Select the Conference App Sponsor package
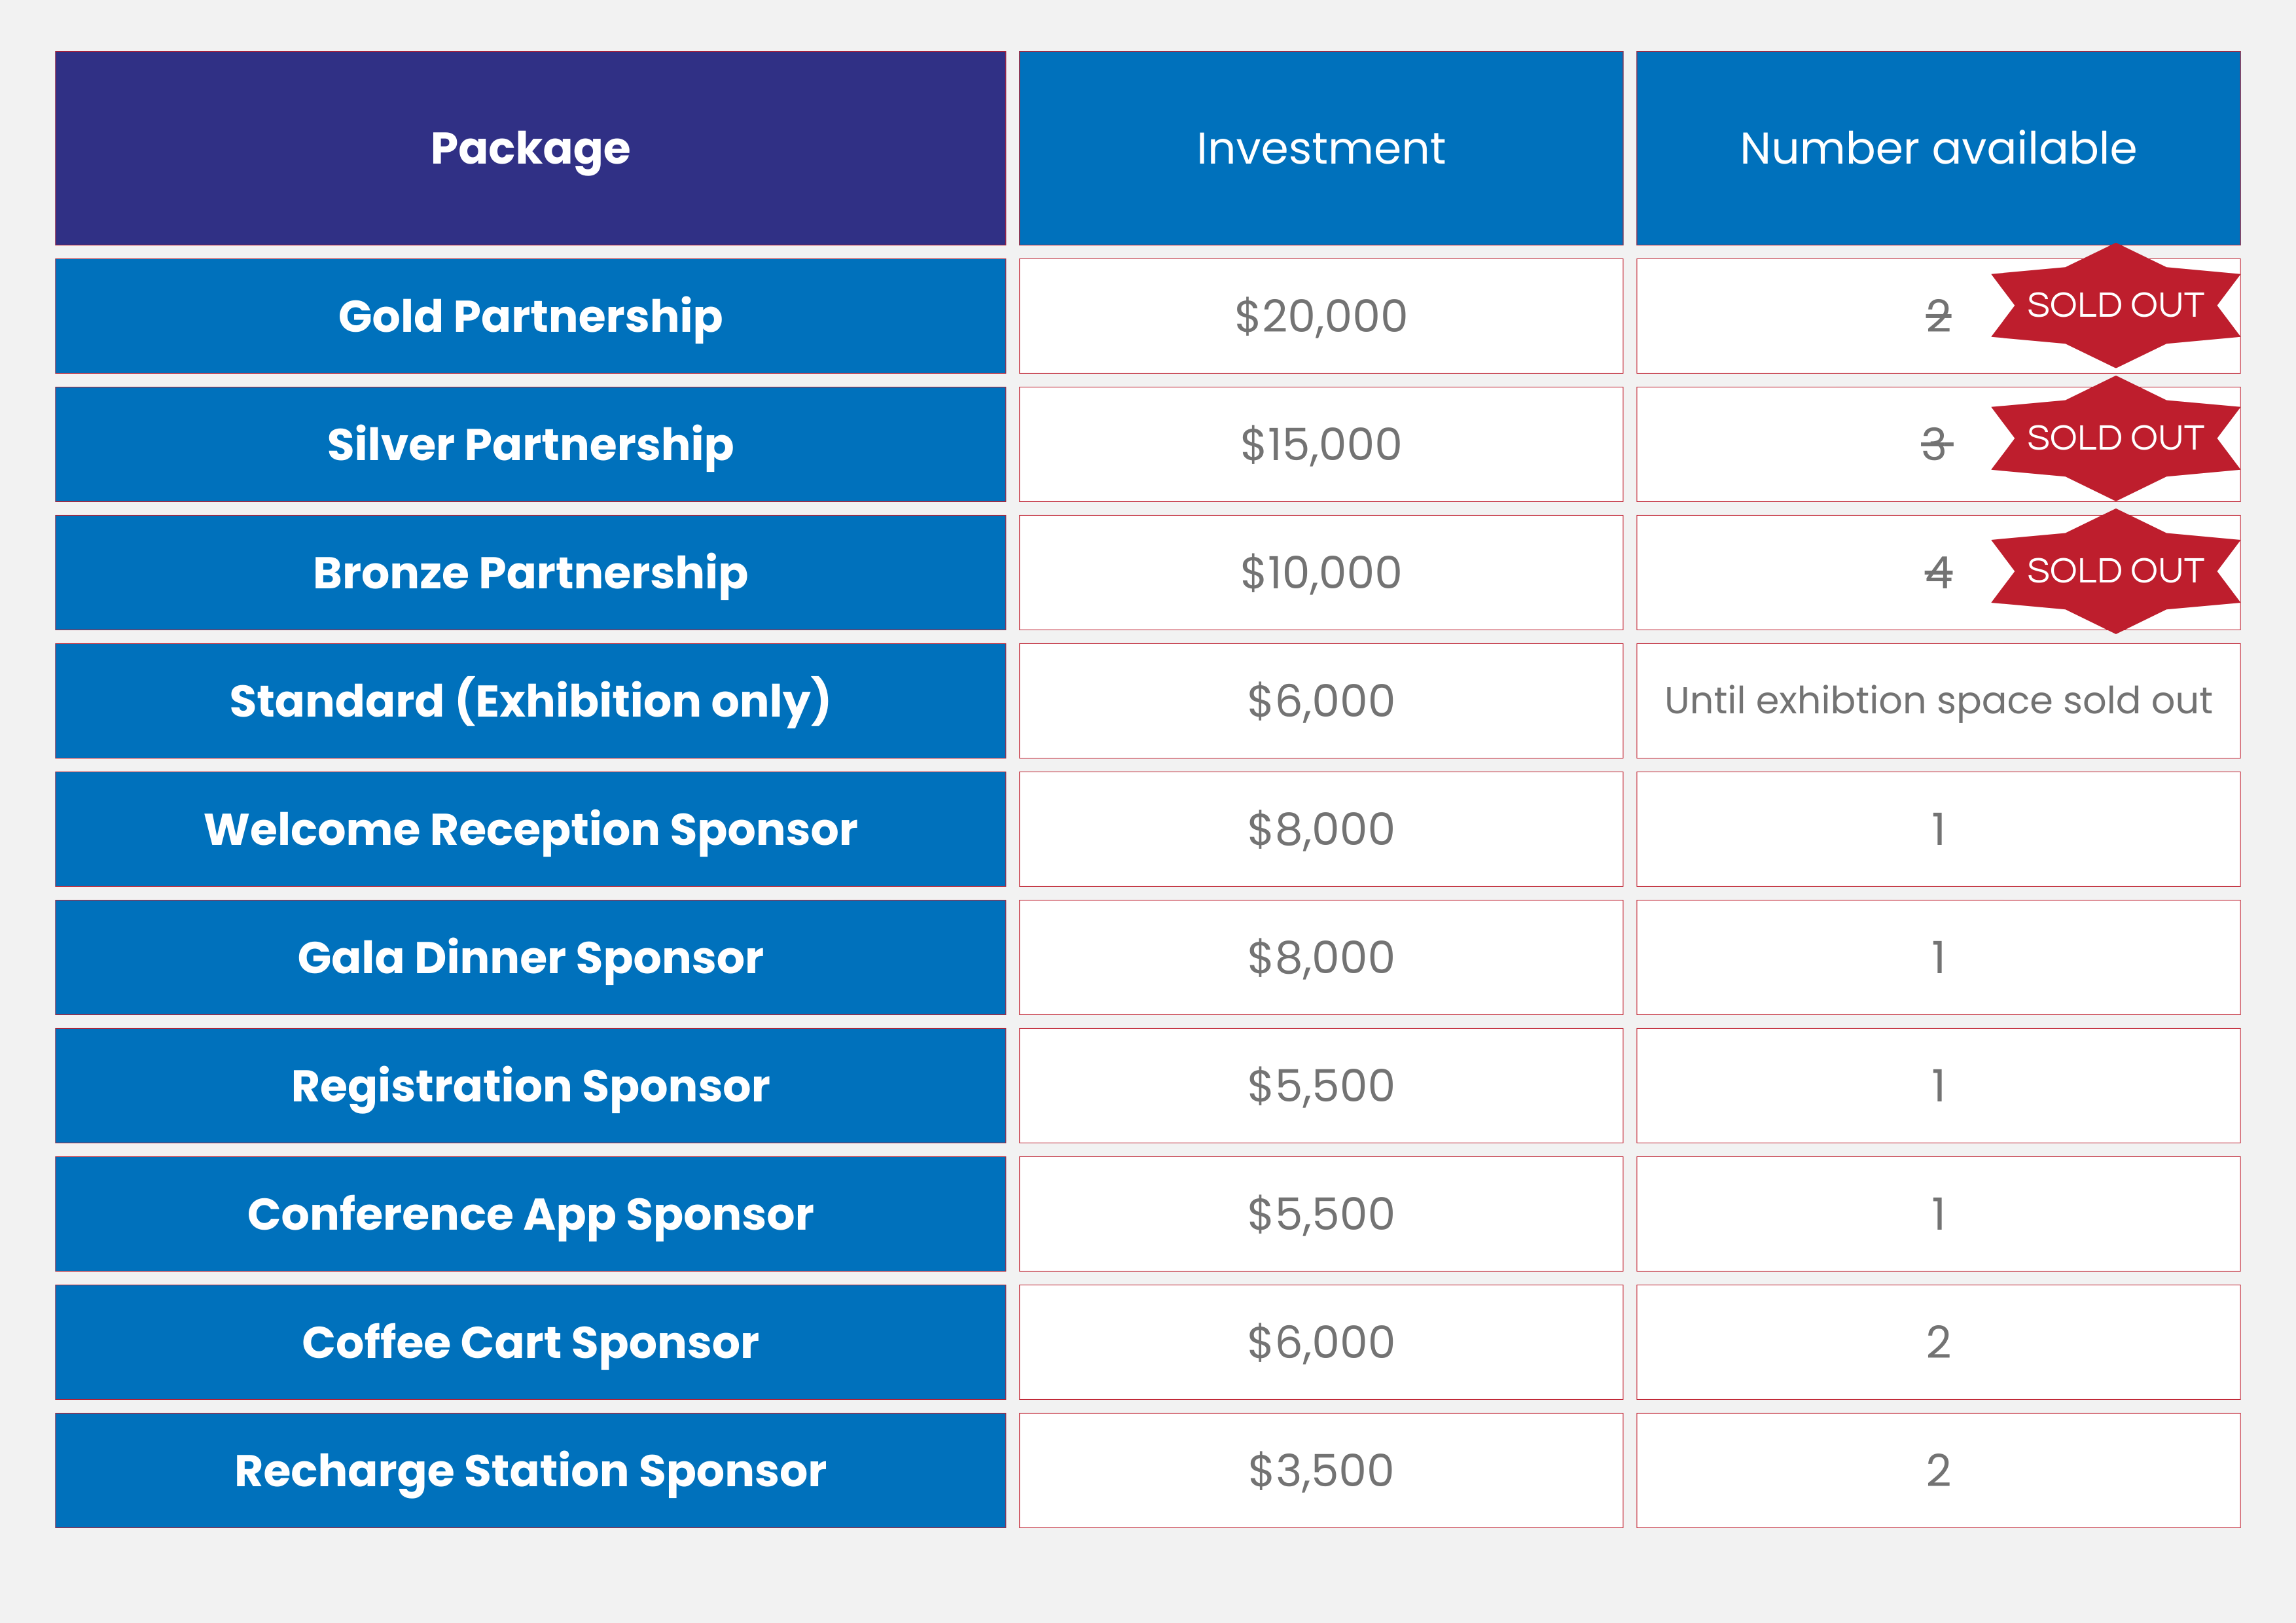This screenshot has height=1623, width=2296. click(x=530, y=1214)
